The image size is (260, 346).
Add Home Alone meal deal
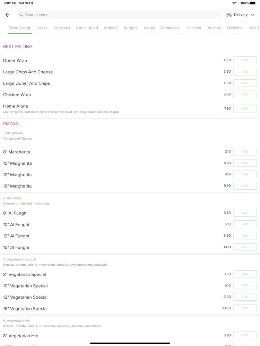[x=245, y=109]
